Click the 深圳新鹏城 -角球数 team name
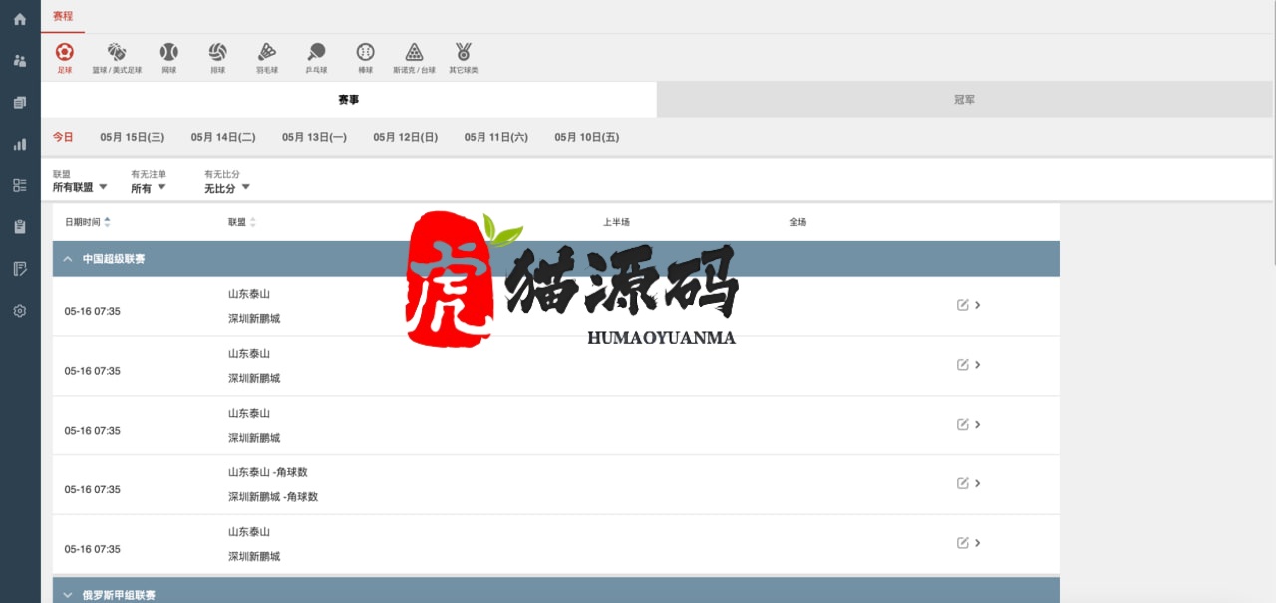Screen dimensions: 1276x603 coord(273,497)
